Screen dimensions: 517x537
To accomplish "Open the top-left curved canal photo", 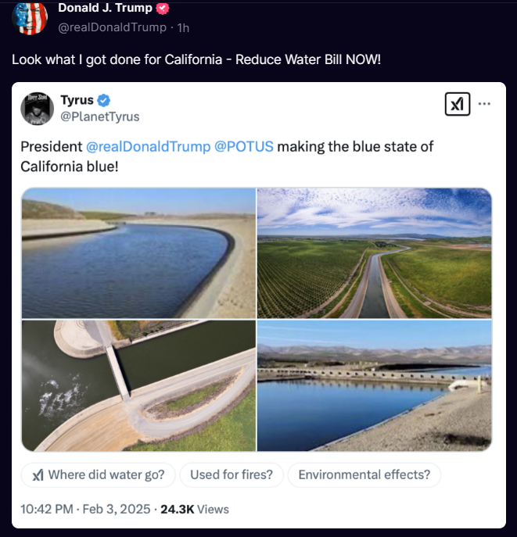I will [138, 252].
